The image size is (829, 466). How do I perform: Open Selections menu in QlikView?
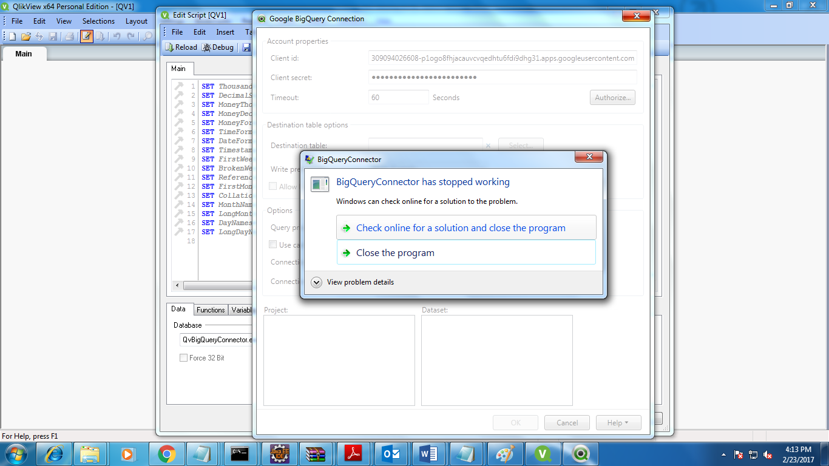[98, 21]
